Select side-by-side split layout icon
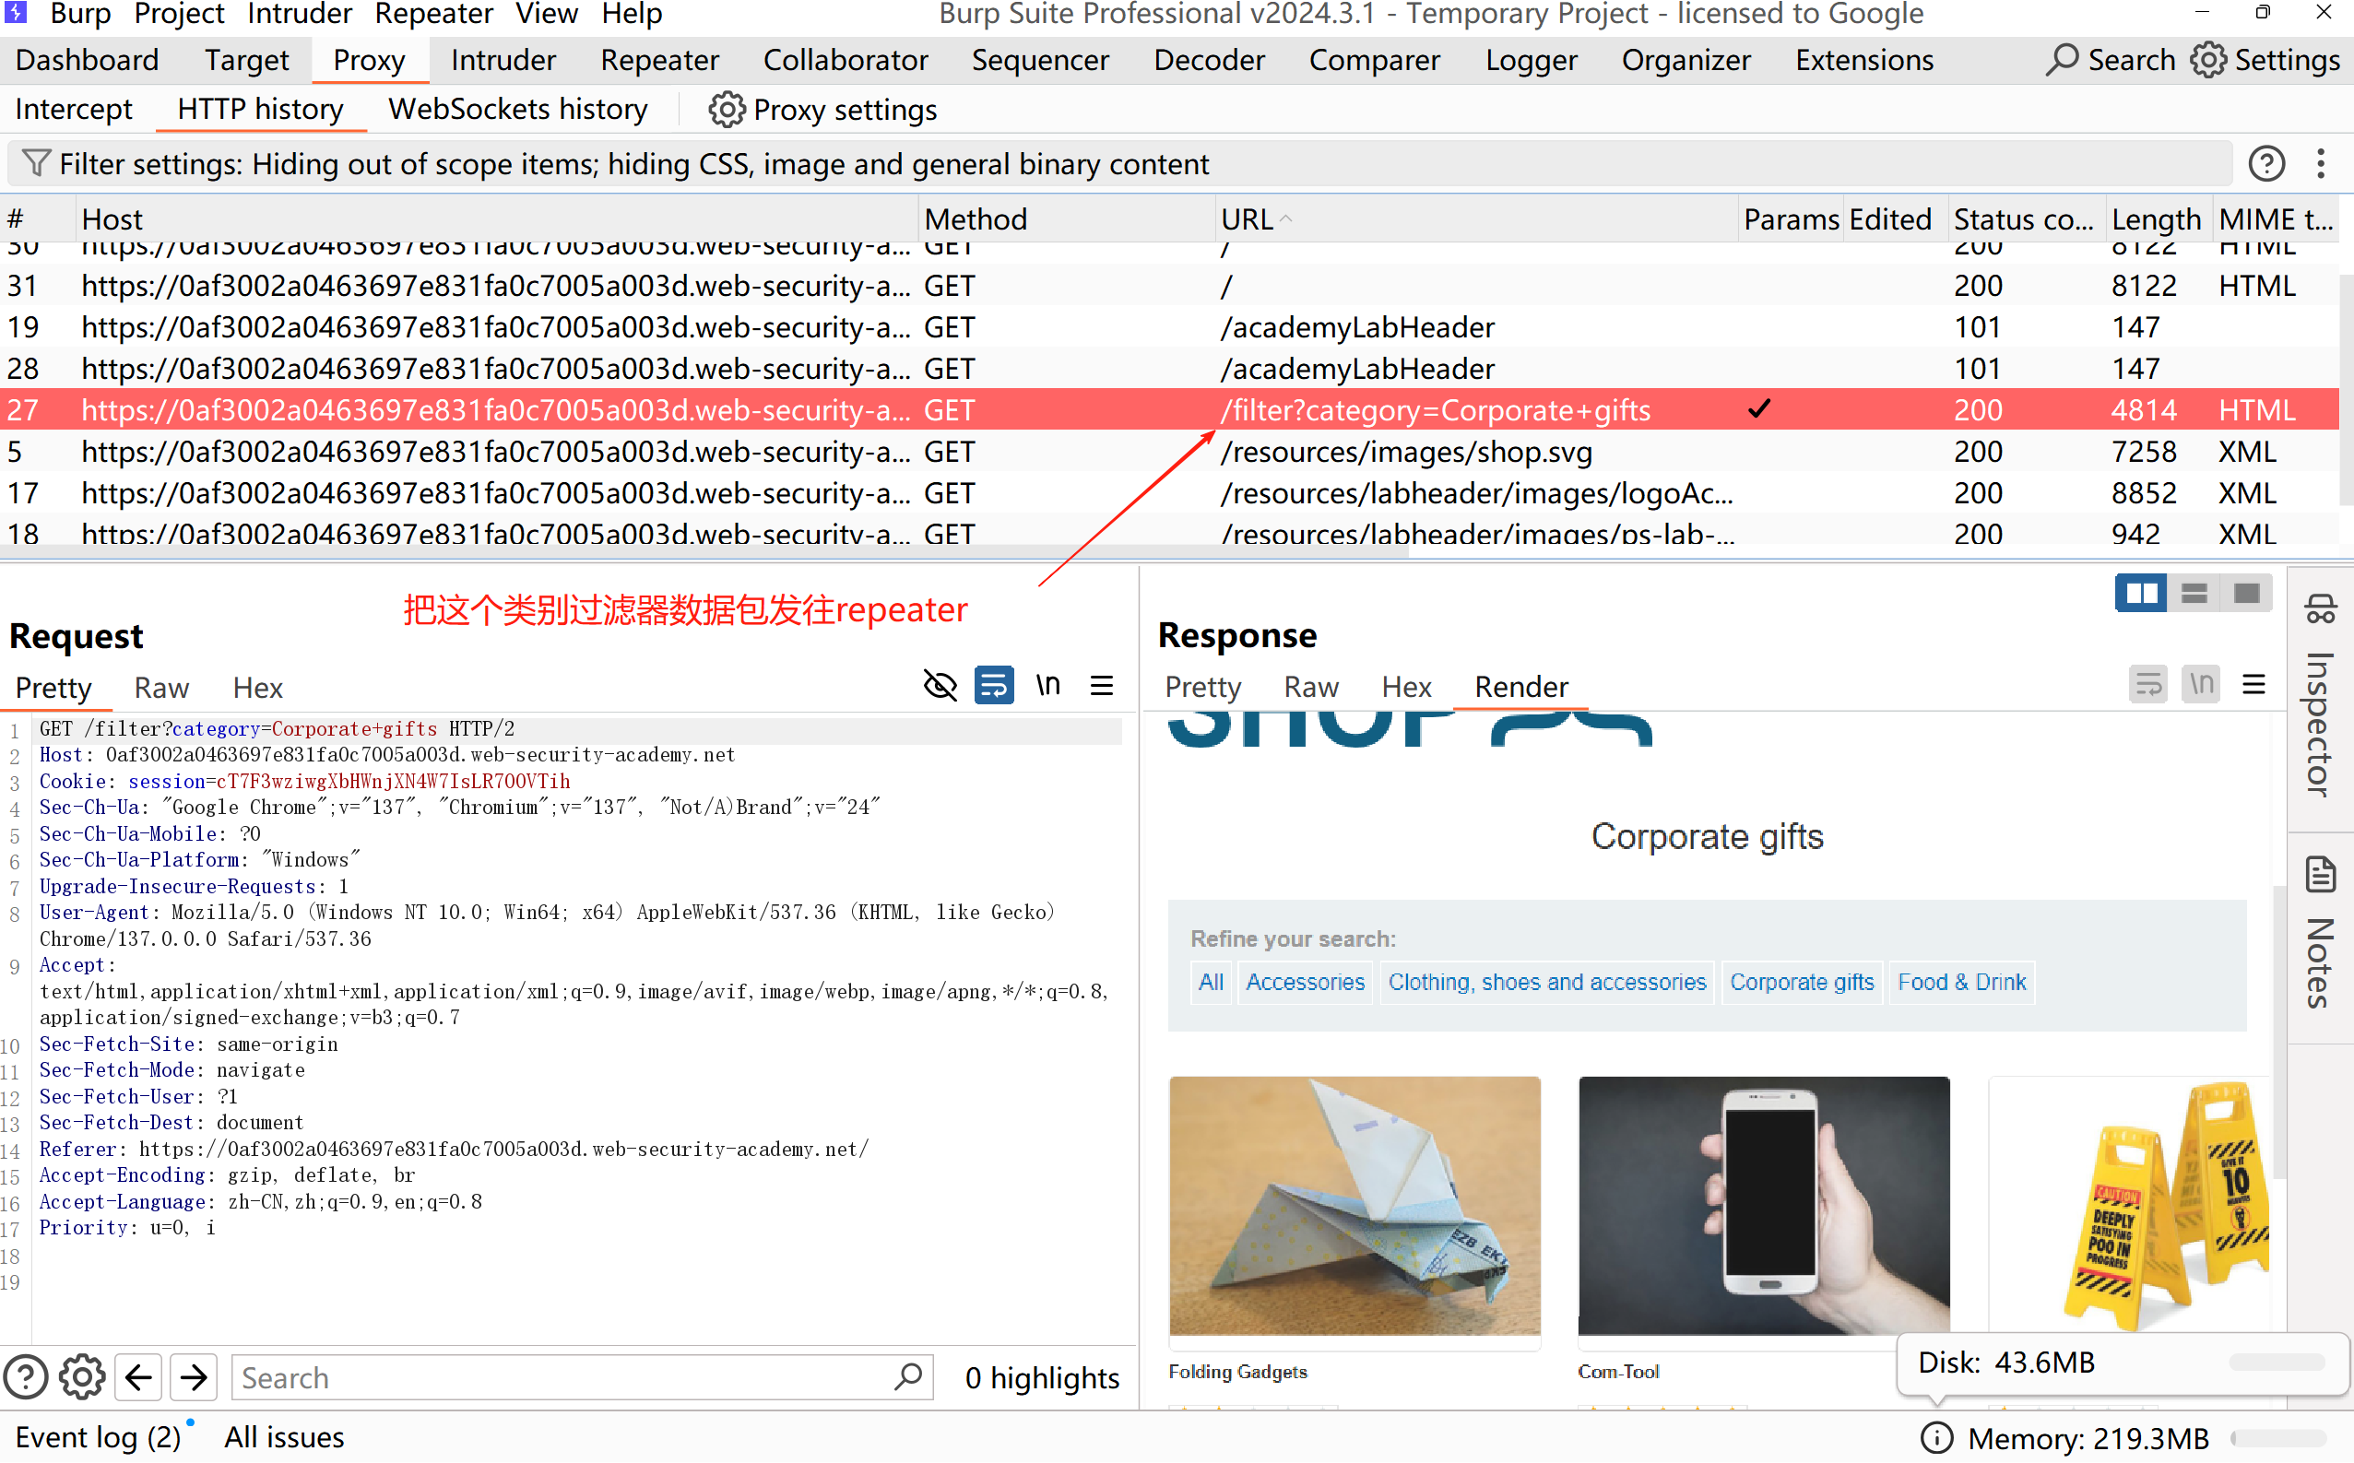The image size is (2354, 1463). pyautogui.click(x=2140, y=593)
